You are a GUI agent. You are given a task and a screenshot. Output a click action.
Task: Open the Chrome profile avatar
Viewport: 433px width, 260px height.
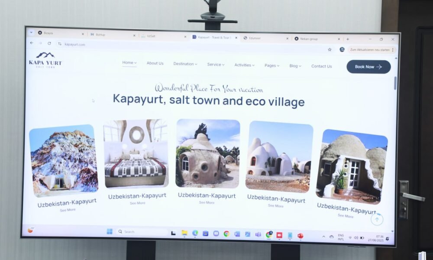[x=342, y=49]
